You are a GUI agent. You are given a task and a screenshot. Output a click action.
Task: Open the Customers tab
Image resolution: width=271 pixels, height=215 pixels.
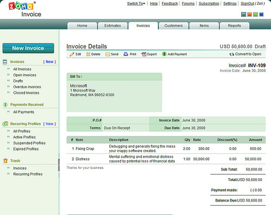pos(173,25)
